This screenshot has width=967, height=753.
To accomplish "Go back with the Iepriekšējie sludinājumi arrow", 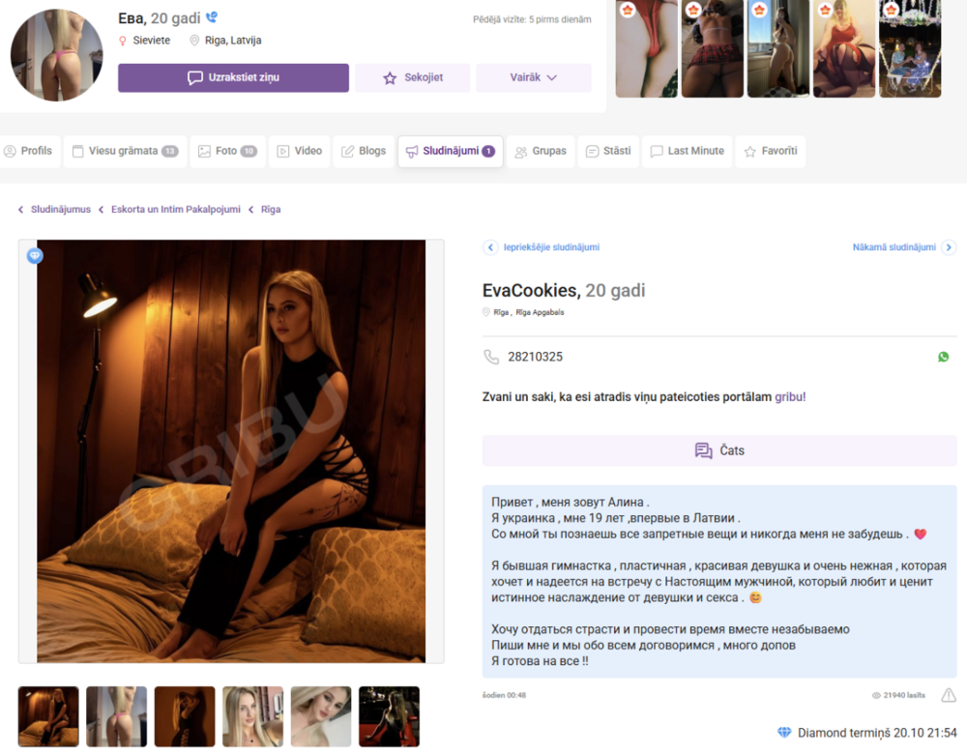I will point(490,247).
